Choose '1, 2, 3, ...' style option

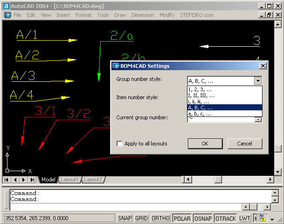[225, 89]
